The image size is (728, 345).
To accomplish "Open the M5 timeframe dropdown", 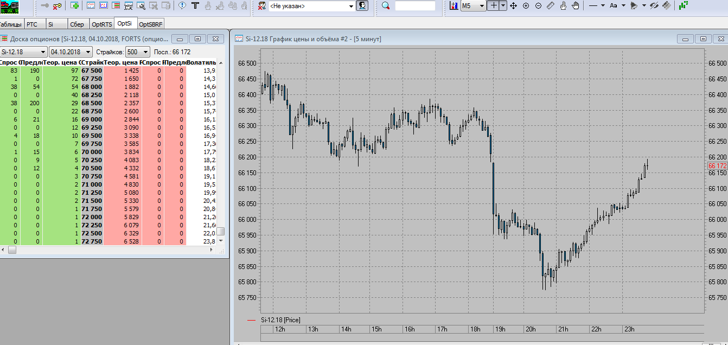I will tap(473, 5).
